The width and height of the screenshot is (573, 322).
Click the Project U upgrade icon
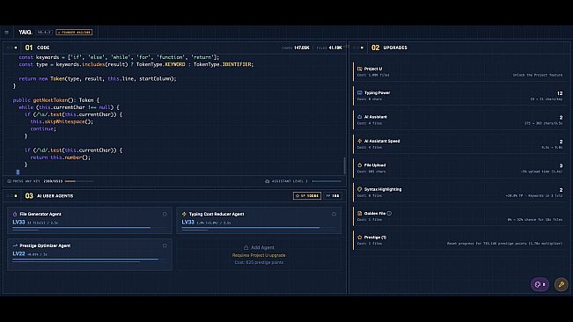360,69
